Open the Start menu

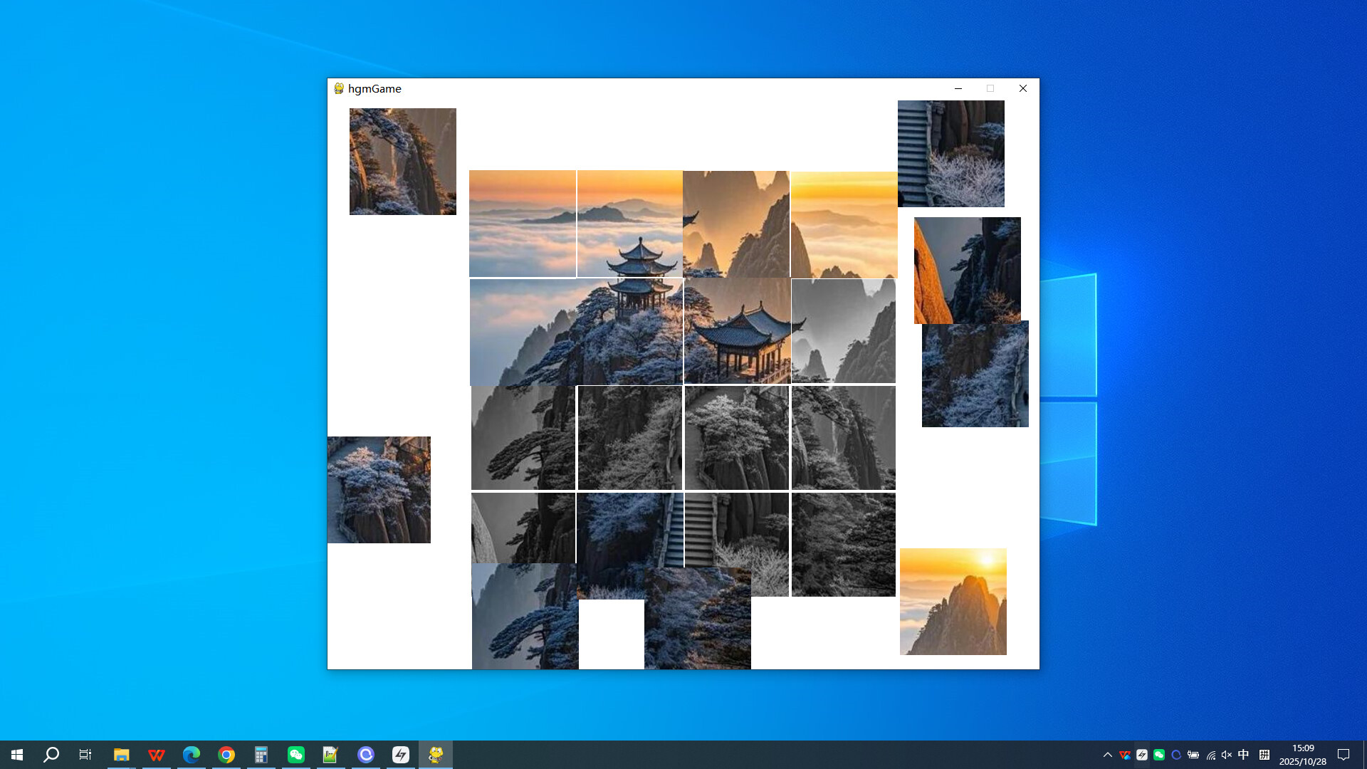click(x=17, y=754)
